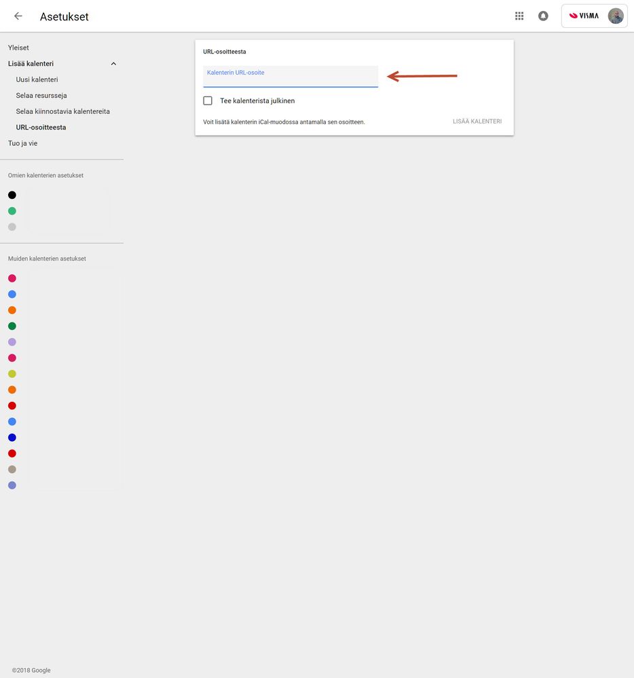
Task: Open Selaa kiinnostavia kalentereita
Action: tap(62, 111)
